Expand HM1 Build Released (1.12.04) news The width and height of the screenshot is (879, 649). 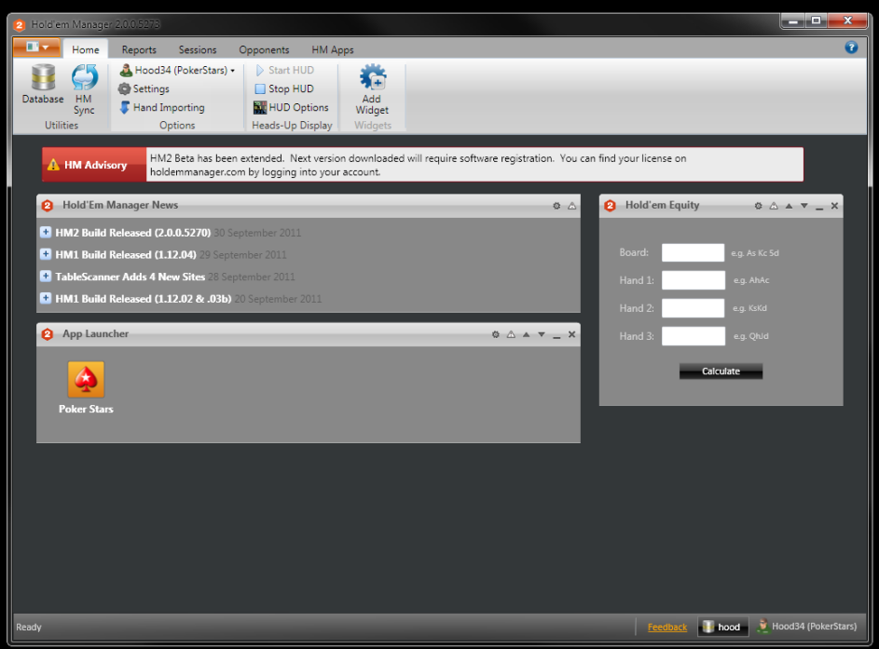[x=46, y=253]
